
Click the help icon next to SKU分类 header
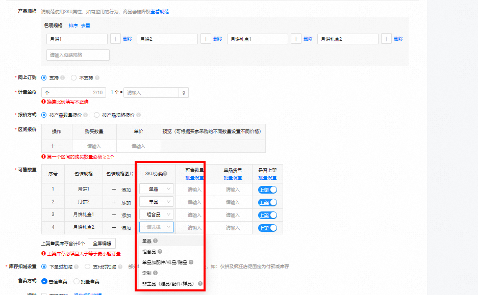tap(165, 174)
